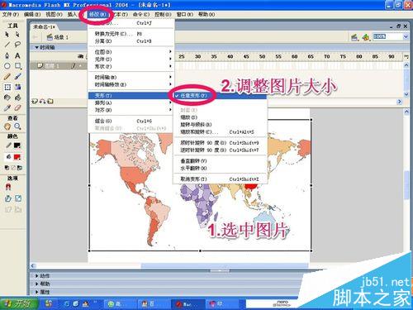Click the Edit Scene icon

[x=354, y=37]
